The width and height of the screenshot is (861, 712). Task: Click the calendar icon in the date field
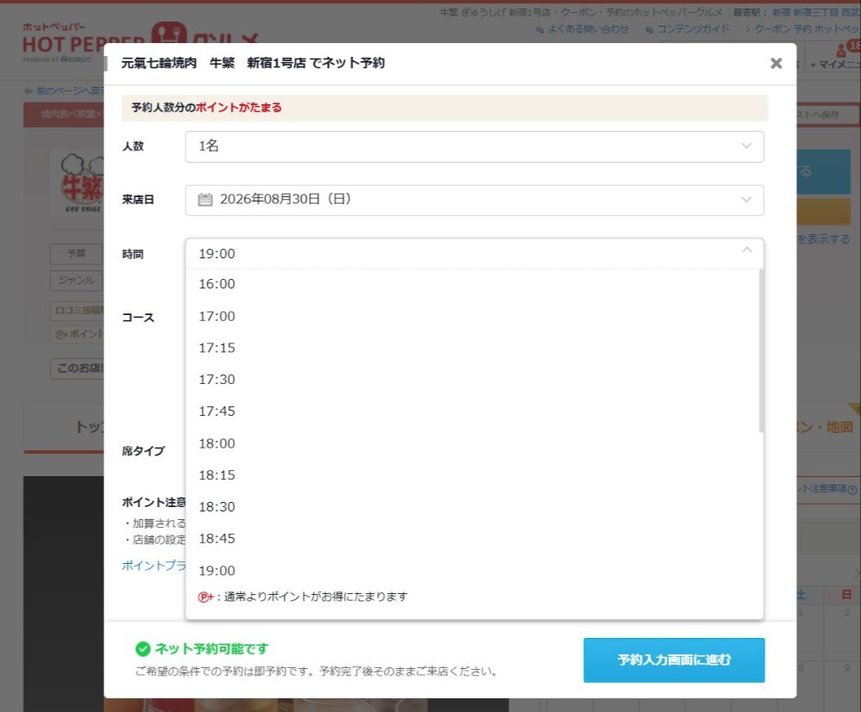click(x=205, y=199)
